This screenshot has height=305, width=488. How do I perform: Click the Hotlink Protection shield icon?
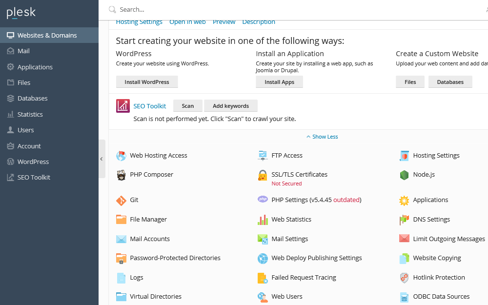click(404, 278)
